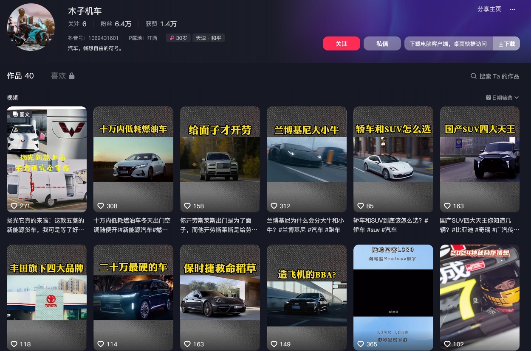The height and width of the screenshot is (351, 531).
Task: Open the 保时捷救命稻草 video thumbnail
Action: click(x=220, y=298)
